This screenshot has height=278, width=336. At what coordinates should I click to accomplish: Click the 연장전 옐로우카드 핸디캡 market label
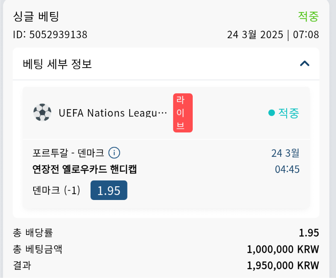pos(85,169)
